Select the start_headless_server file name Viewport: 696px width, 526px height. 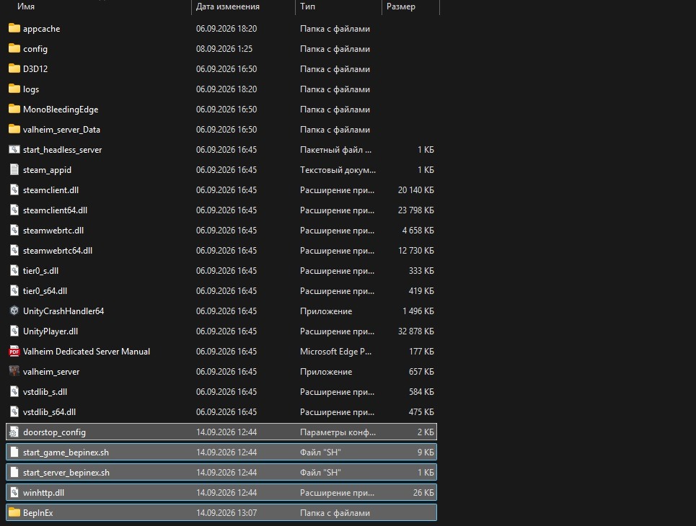[x=62, y=150]
